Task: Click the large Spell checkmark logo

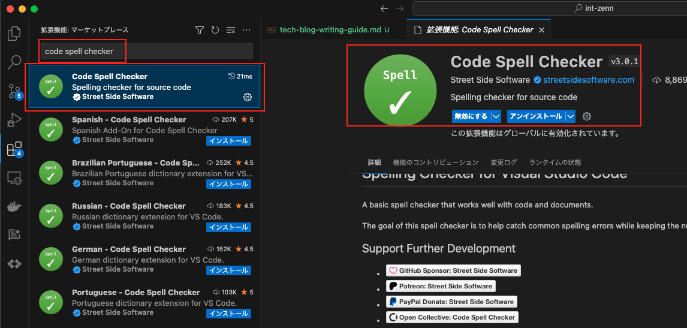Action: click(400, 90)
